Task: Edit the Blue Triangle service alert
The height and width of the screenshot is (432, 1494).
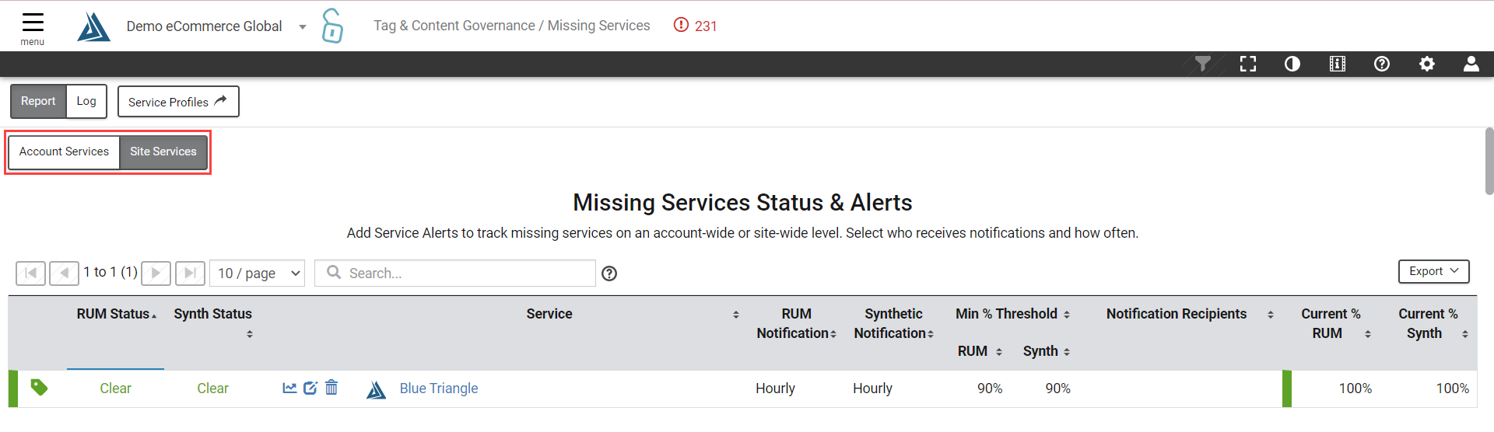Action: (x=310, y=388)
